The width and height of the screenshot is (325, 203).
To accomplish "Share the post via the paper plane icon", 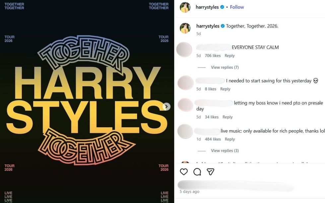I will click(x=211, y=172).
